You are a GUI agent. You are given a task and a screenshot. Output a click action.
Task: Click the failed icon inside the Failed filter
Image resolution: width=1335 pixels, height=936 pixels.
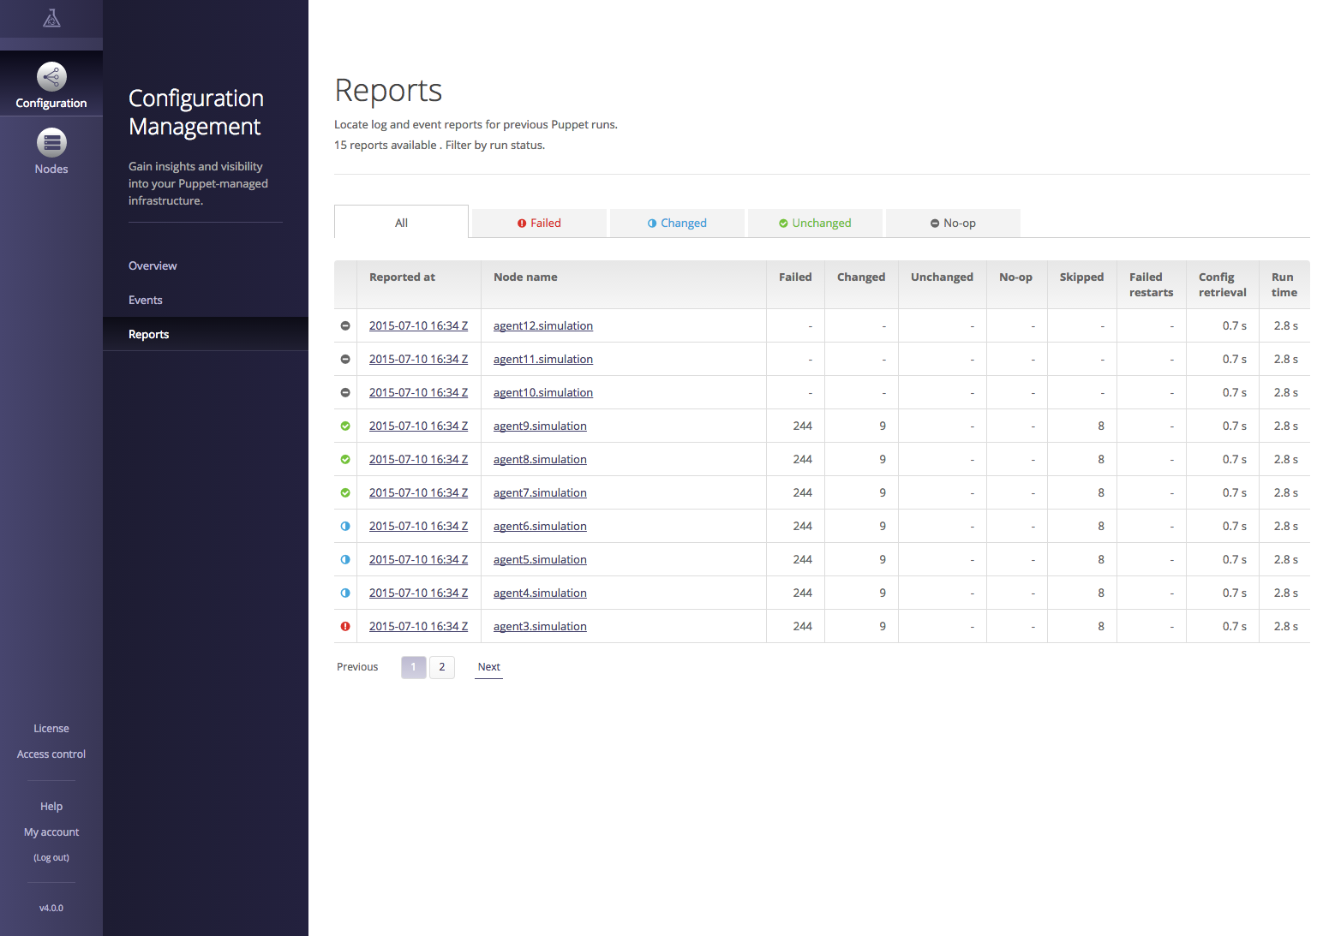click(x=523, y=223)
